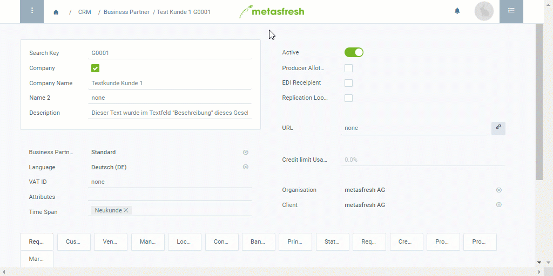Click the vertical scrollbar thumb
This screenshot has width=553, height=276.
click(539, 102)
